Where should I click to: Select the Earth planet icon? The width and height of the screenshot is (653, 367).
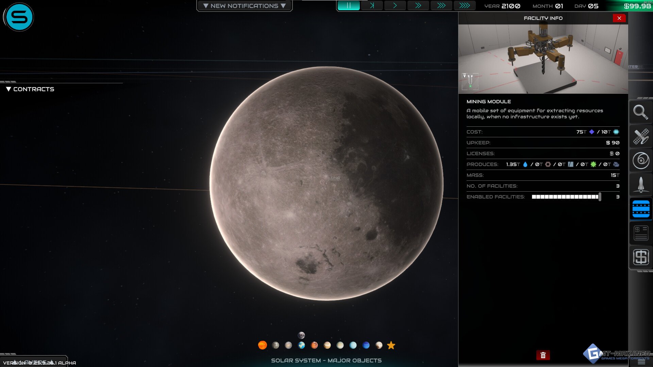(x=301, y=345)
